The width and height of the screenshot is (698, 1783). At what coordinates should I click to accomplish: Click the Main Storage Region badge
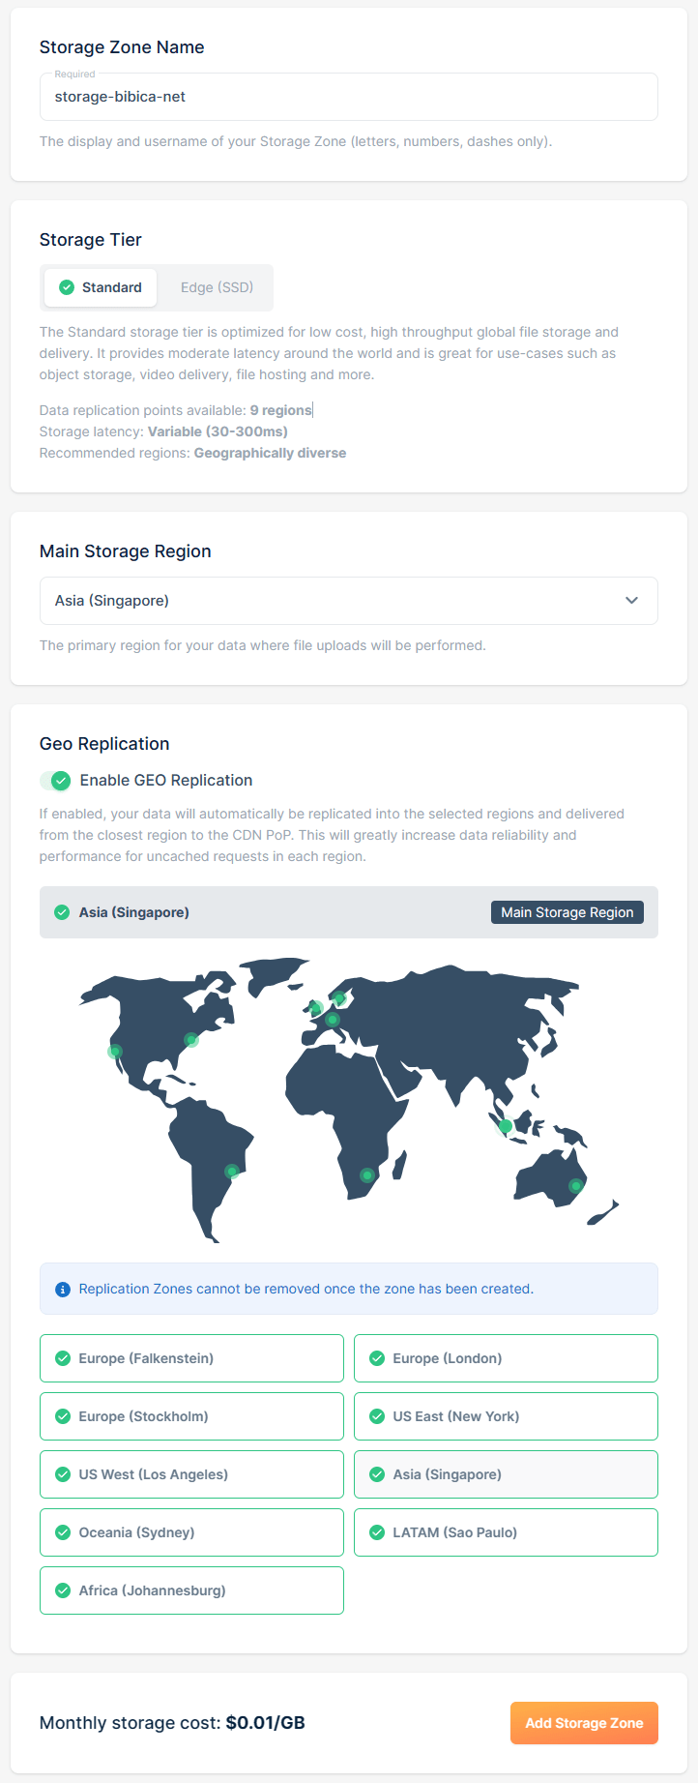567,912
